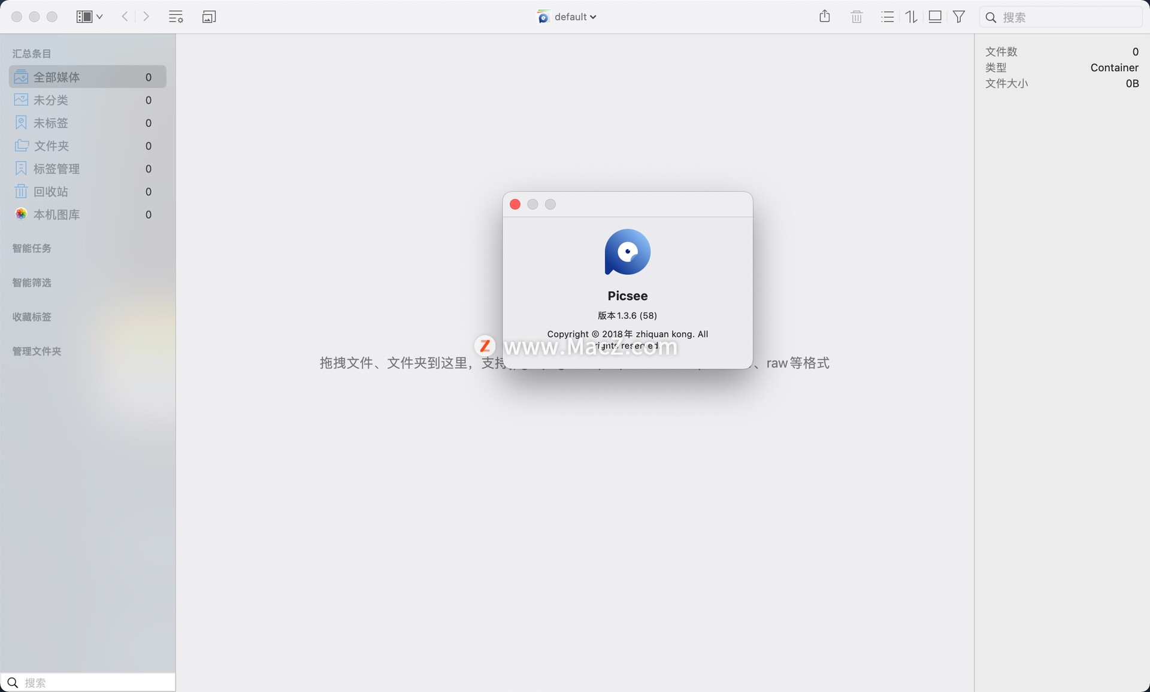Switch to list view icon
The width and height of the screenshot is (1150, 692).
[888, 17]
